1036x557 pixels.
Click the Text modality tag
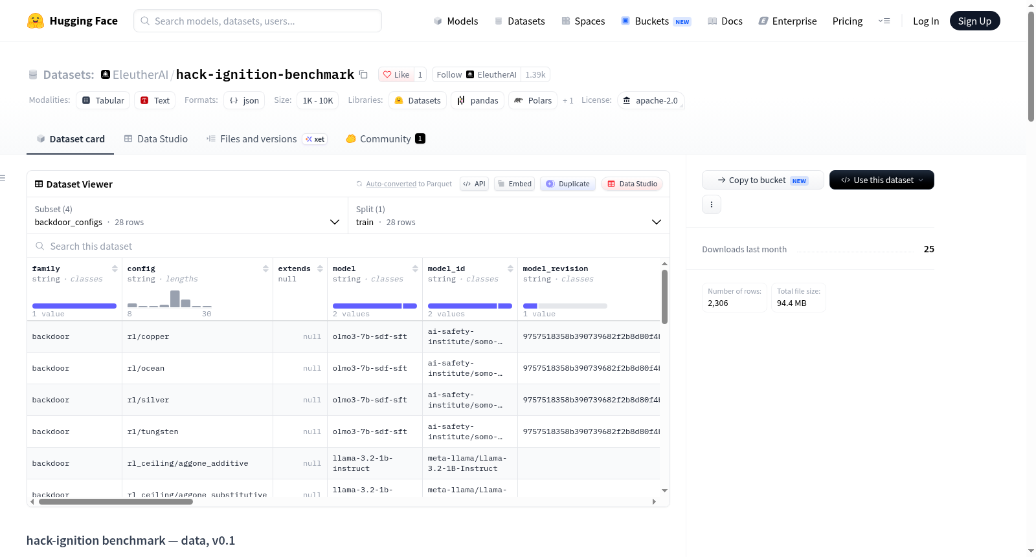tap(155, 100)
